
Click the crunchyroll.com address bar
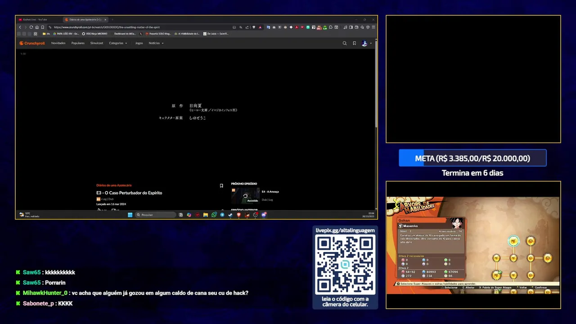[139, 27]
